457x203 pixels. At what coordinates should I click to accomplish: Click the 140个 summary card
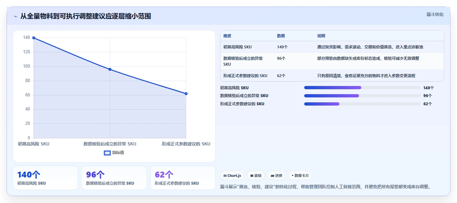pos(45,178)
